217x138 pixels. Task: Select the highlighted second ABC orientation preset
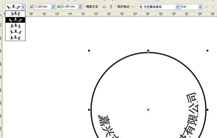[15, 20]
